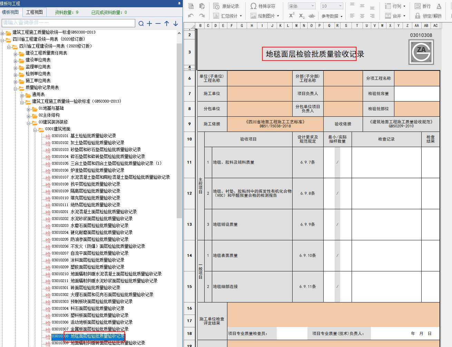Apply subscript X₂ formatting

pos(302,16)
